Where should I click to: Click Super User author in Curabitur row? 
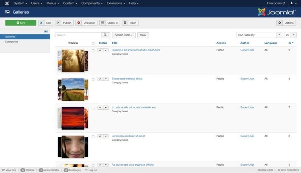click(247, 50)
